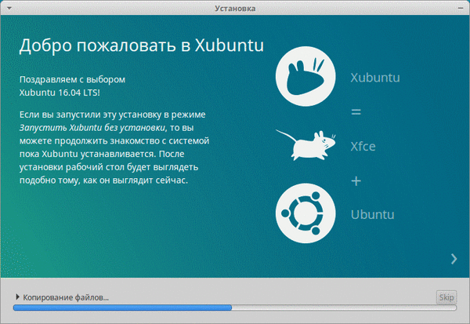This screenshot has height=324, width=470.
Task: Click the equals sign between logos
Action: pos(356,112)
